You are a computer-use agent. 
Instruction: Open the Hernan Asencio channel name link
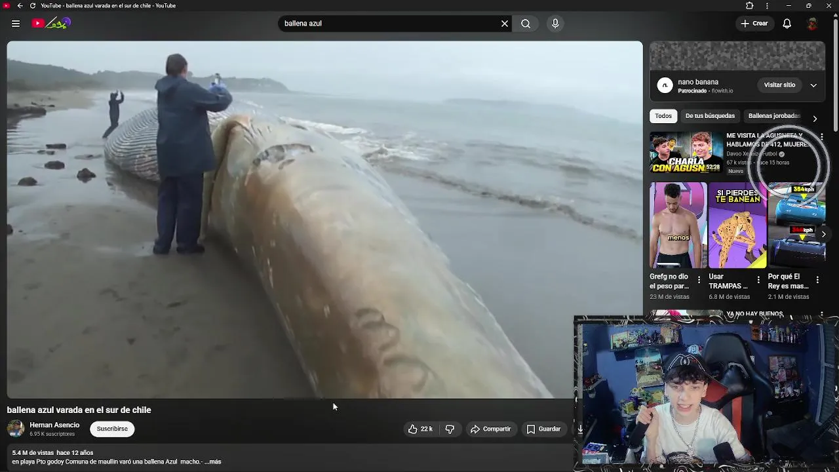pyautogui.click(x=54, y=425)
